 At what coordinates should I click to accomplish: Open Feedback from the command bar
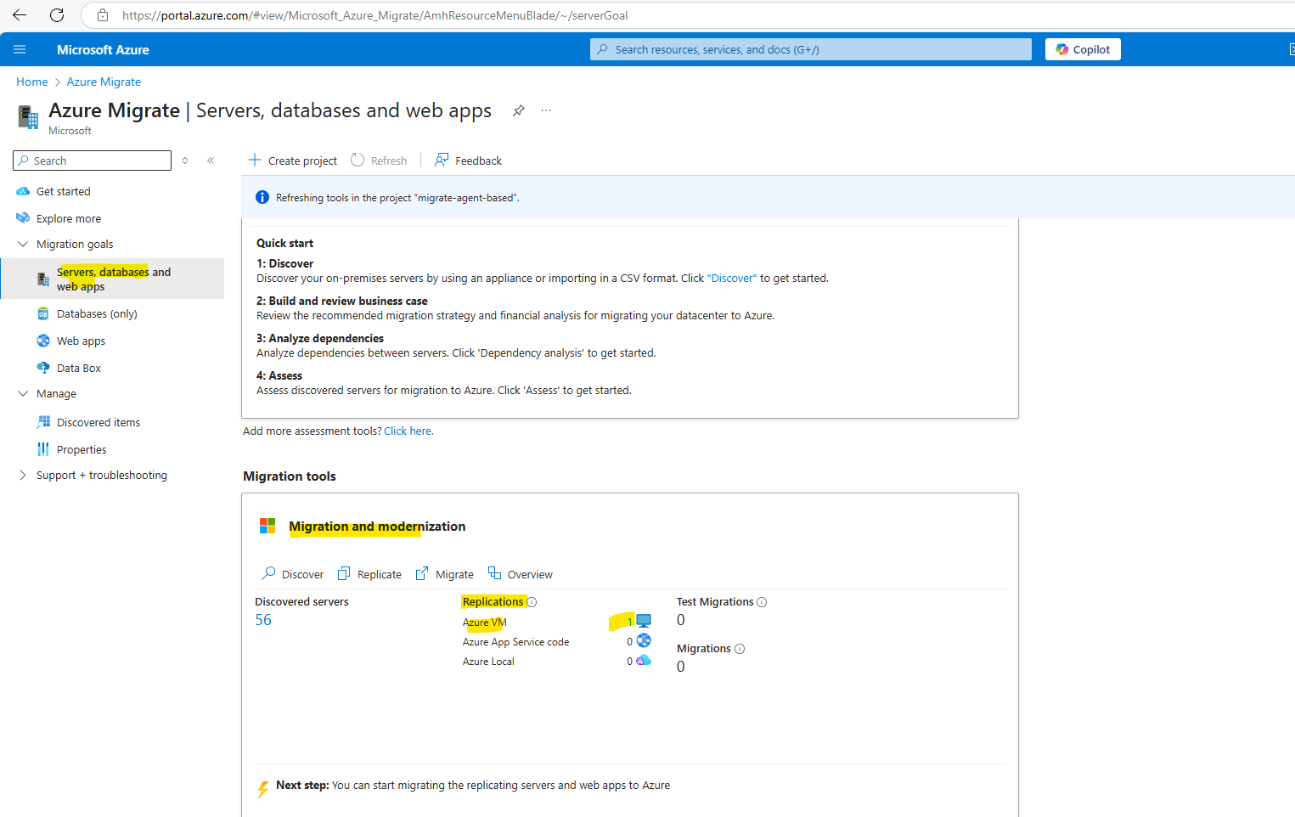[468, 161]
